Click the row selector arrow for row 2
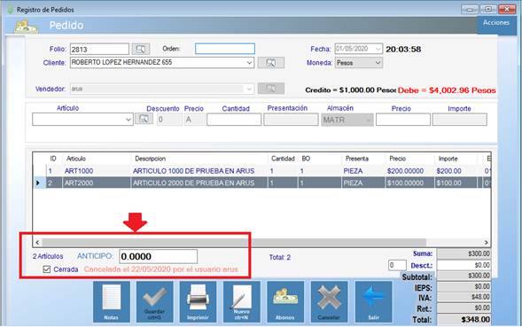The height and width of the screenshot is (327, 522). click(38, 183)
